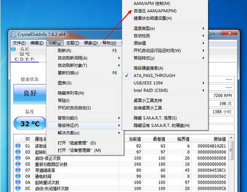Click the 198 次 power-on count field
The height and width of the screenshot is (192, 247).
click(221, 103)
